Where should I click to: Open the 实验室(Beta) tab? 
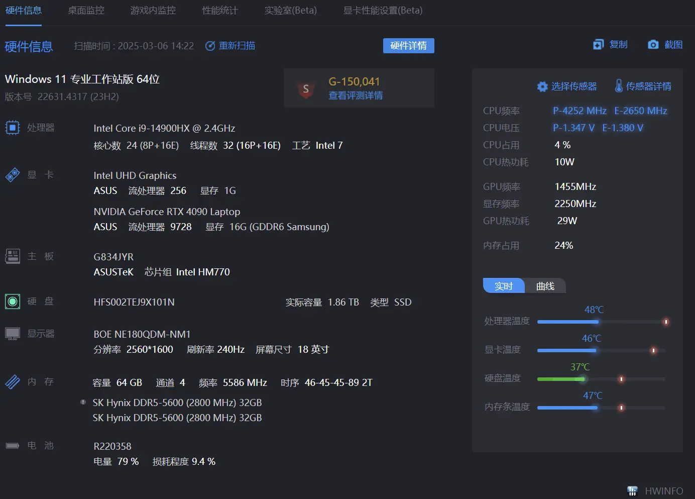291,11
